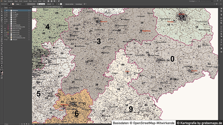Expand the Kartenrahmen layer group

coord(9,10)
